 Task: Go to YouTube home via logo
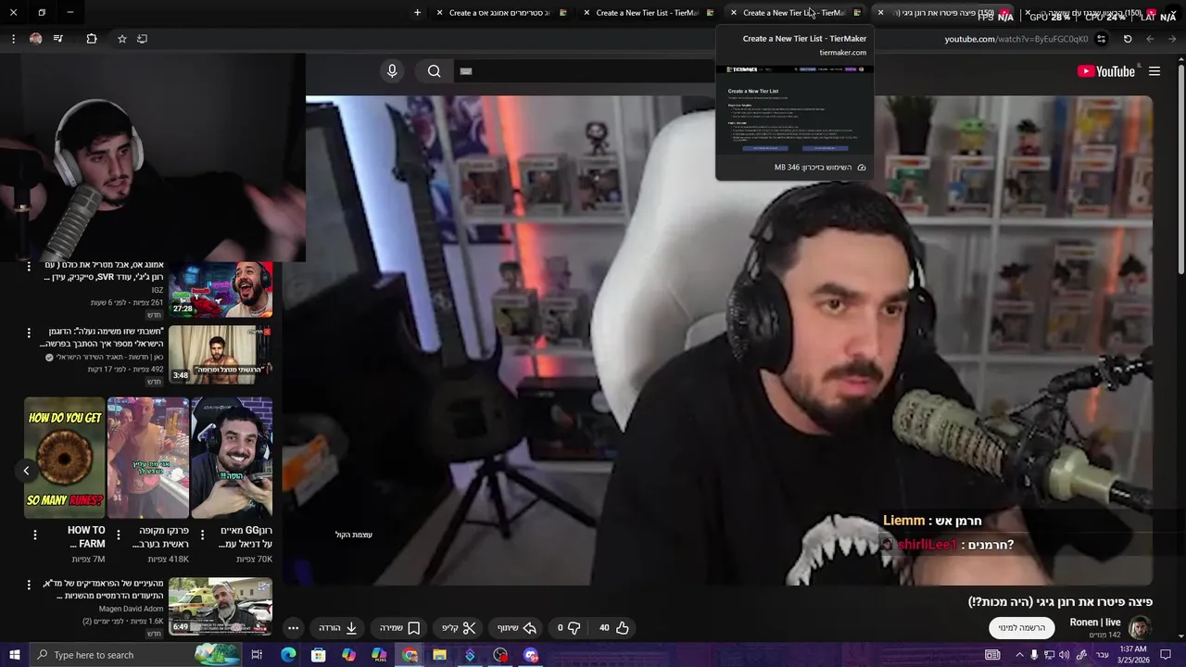(x=1106, y=71)
